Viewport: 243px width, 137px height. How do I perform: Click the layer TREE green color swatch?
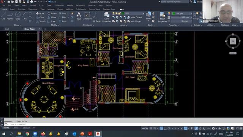pyautogui.click(x=123, y=13)
